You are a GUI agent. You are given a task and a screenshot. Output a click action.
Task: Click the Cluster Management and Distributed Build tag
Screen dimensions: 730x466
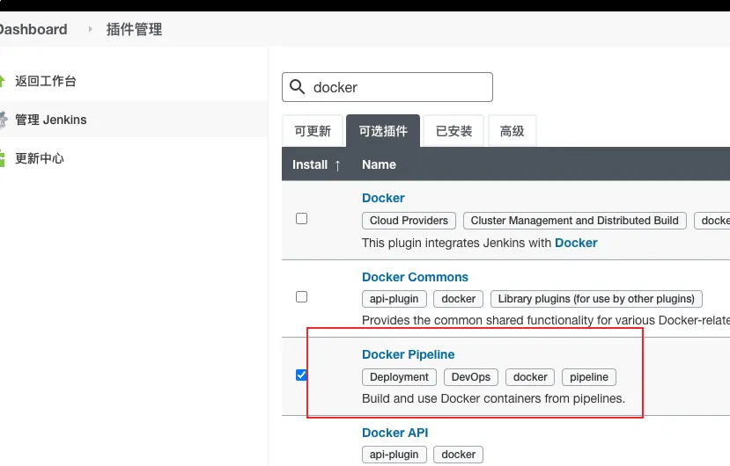[x=574, y=221]
